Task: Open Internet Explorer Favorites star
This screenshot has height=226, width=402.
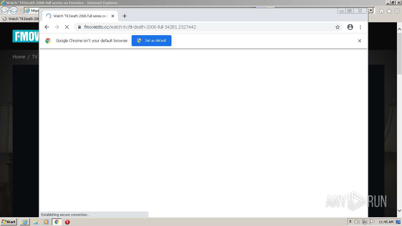Action: pyautogui.click(x=389, y=11)
